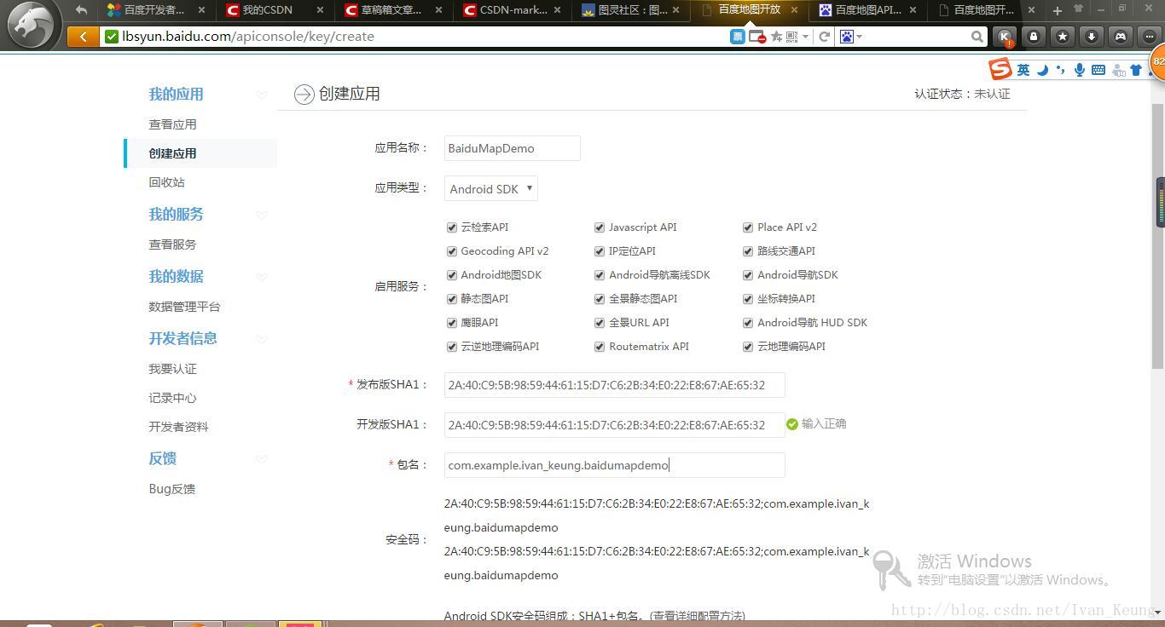Click the Sogou blue shirt skin icon
Image resolution: width=1165 pixels, height=627 pixels.
(x=1136, y=70)
